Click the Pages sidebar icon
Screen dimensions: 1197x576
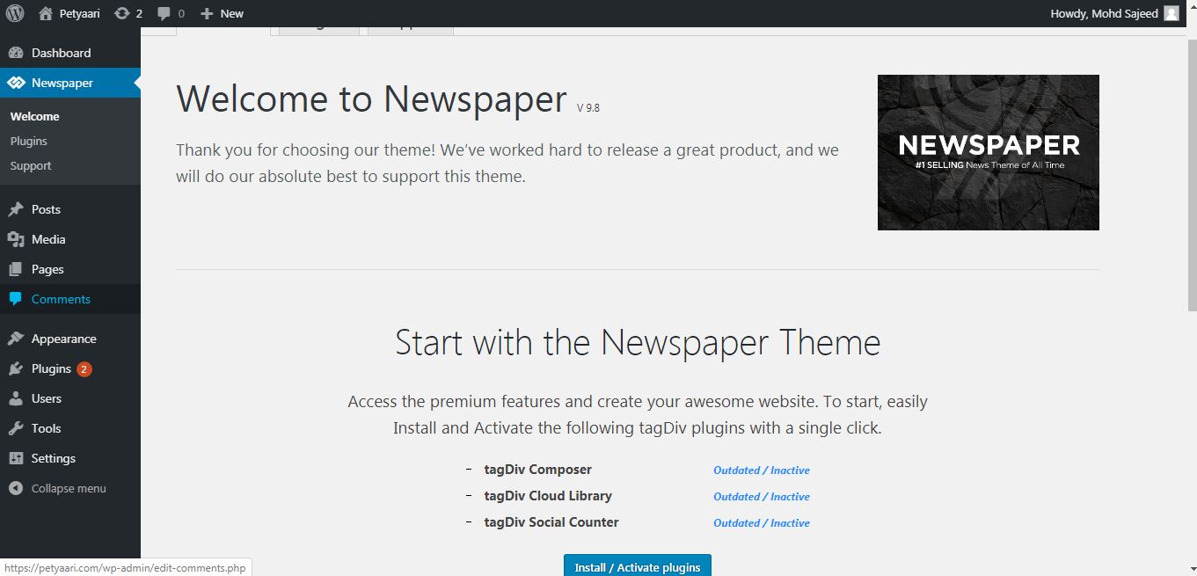point(16,269)
